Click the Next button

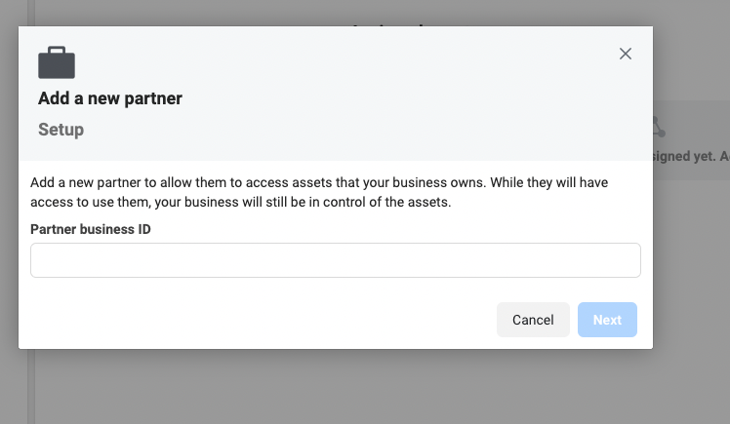click(607, 320)
